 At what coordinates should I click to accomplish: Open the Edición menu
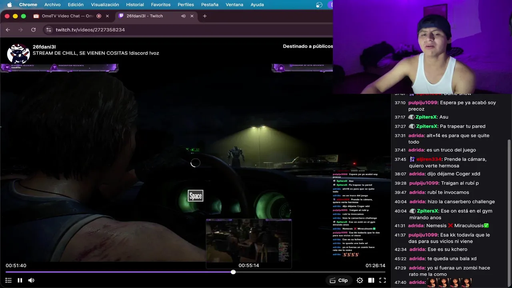76,4
